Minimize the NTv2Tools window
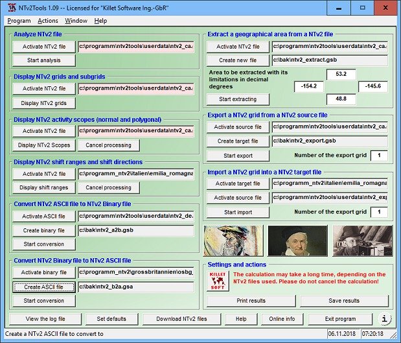The width and height of the screenshot is (401, 343). (339, 8)
